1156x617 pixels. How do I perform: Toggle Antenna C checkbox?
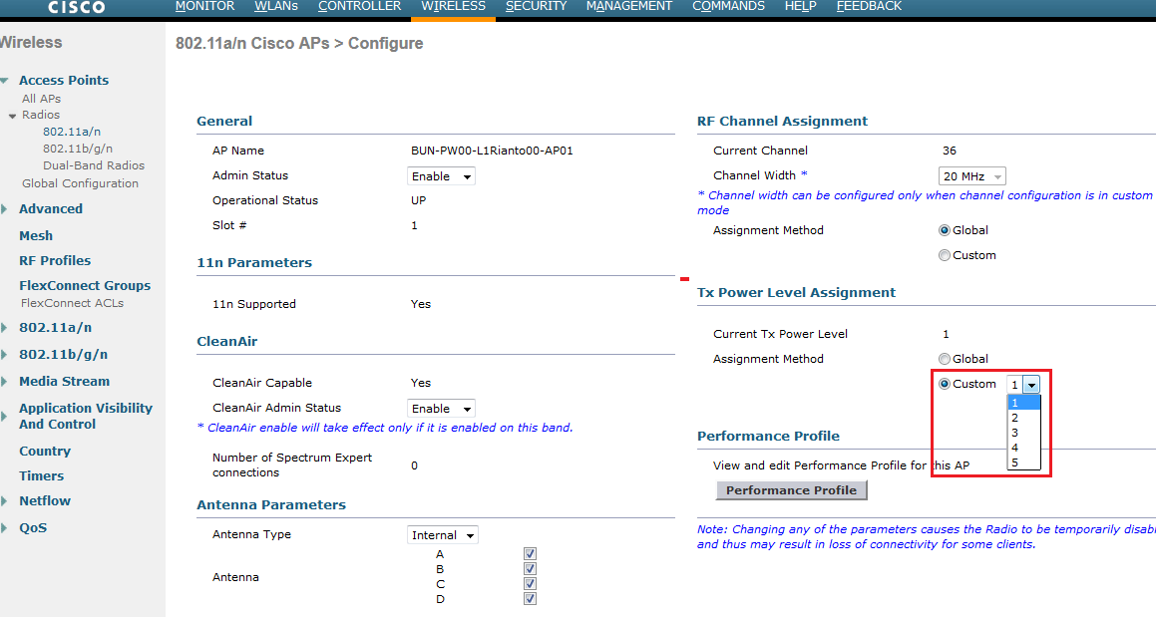pyautogui.click(x=530, y=584)
